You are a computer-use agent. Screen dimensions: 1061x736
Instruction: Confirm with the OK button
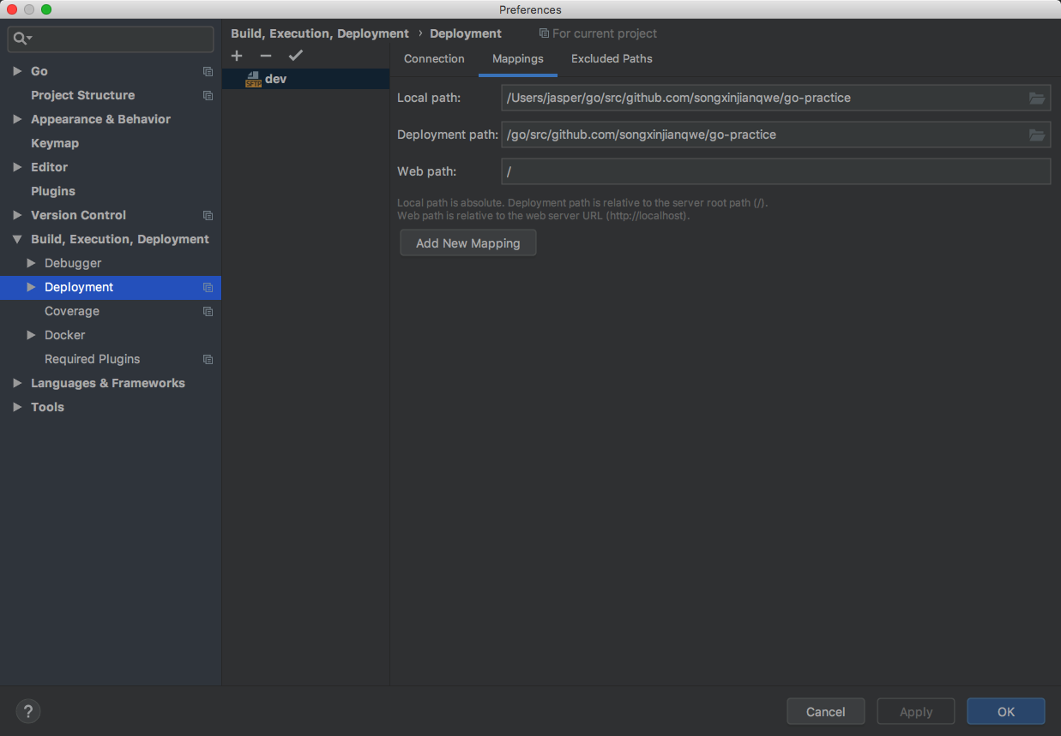click(1006, 711)
